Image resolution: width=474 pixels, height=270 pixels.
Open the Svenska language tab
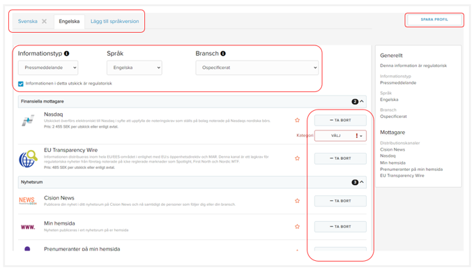click(x=27, y=21)
